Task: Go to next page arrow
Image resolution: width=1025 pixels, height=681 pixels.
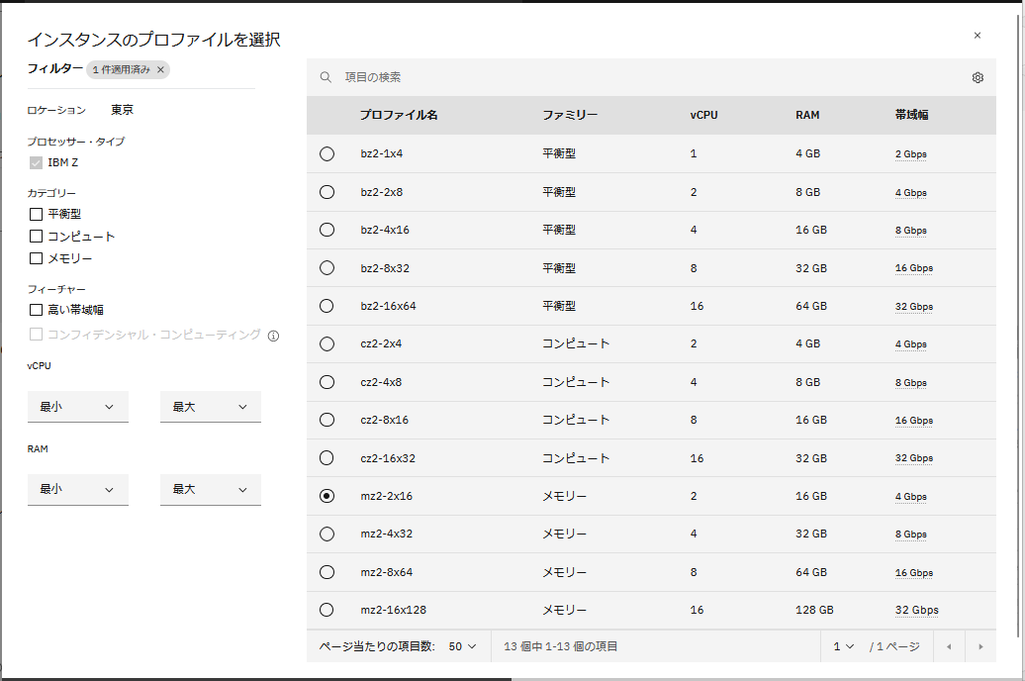Action: pyautogui.click(x=980, y=646)
